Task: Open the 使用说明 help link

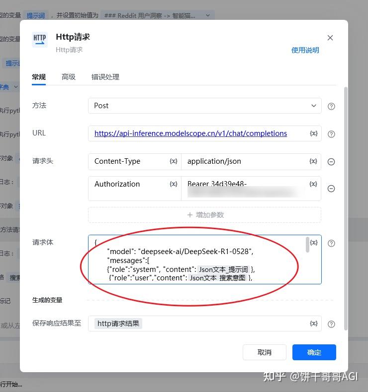Action: coord(305,50)
